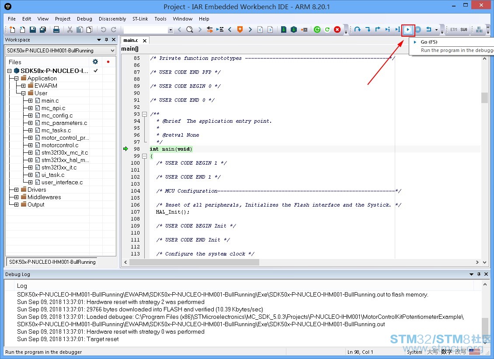Click the Break (pause) debug button
494x359 pixels.
[x=418, y=30]
